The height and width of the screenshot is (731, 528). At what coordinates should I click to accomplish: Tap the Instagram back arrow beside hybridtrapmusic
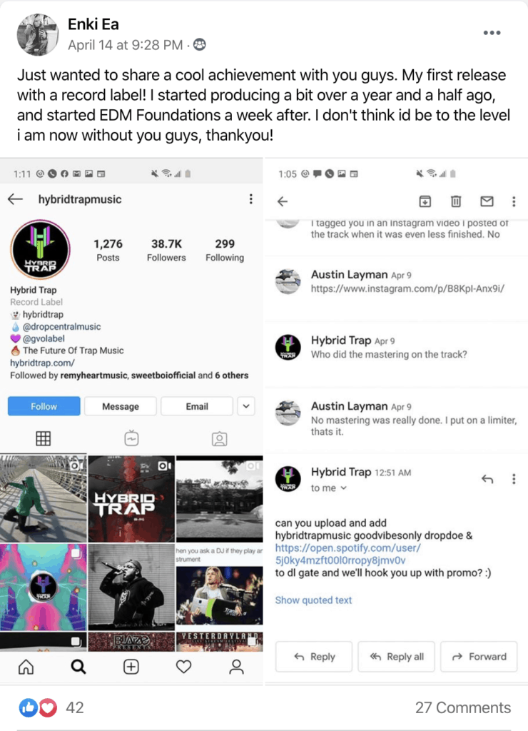tap(16, 199)
